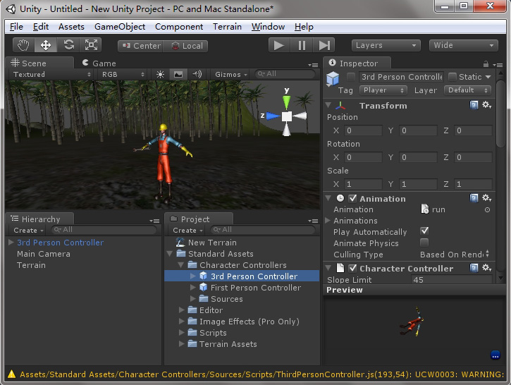Pause the game preview
The height and width of the screenshot is (385, 511).
(302, 45)
